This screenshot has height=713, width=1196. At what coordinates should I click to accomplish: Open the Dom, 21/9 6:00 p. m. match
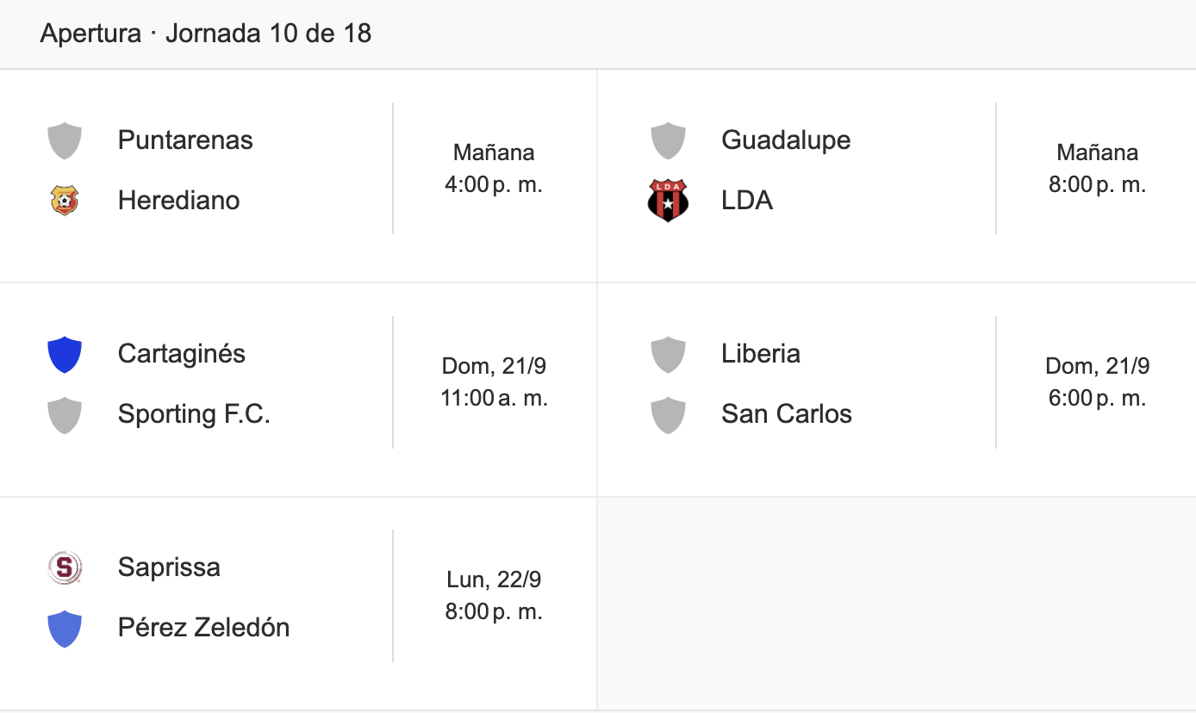[1097, 382]
